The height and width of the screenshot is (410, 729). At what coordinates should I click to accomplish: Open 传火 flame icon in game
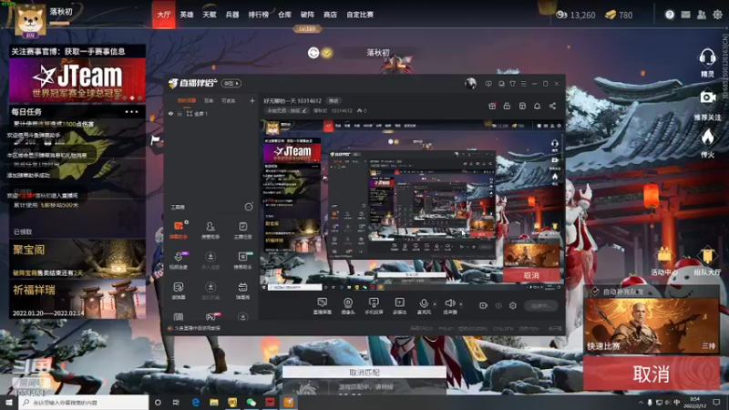[x=707, y=143]
